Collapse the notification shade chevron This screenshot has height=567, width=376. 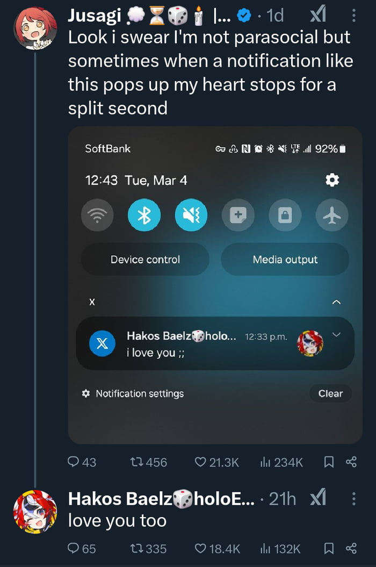(337, 302)
